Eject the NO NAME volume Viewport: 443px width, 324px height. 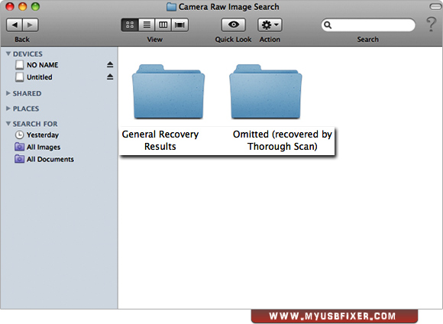(x=110, y=65)
